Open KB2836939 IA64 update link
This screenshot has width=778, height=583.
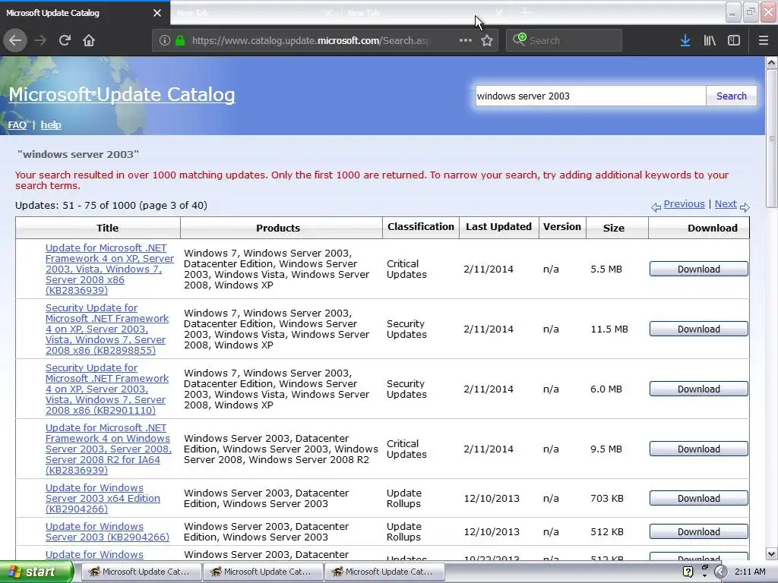coord(108,449)
